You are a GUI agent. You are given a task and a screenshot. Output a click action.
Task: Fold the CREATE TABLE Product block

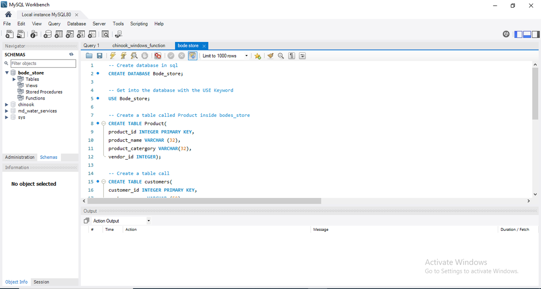click(x=103, y=124)
